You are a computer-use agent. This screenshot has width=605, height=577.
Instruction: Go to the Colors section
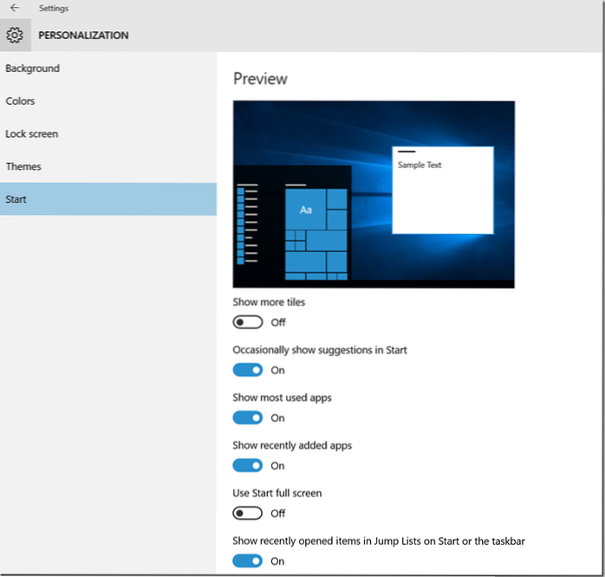[x=20, y=101]
